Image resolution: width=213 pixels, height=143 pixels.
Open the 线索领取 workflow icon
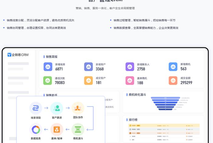point(36,108)
